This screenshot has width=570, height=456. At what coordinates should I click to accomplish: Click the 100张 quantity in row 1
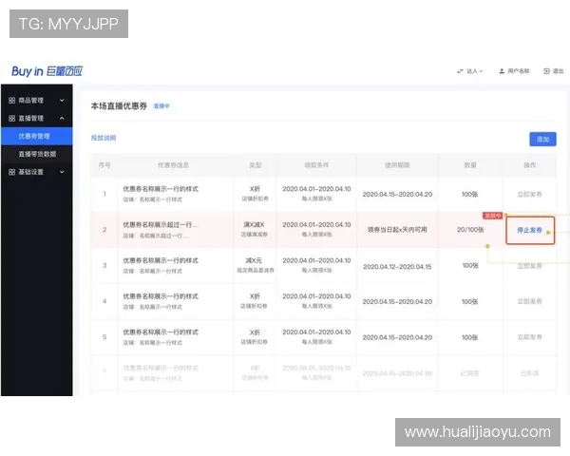[469, 195]
